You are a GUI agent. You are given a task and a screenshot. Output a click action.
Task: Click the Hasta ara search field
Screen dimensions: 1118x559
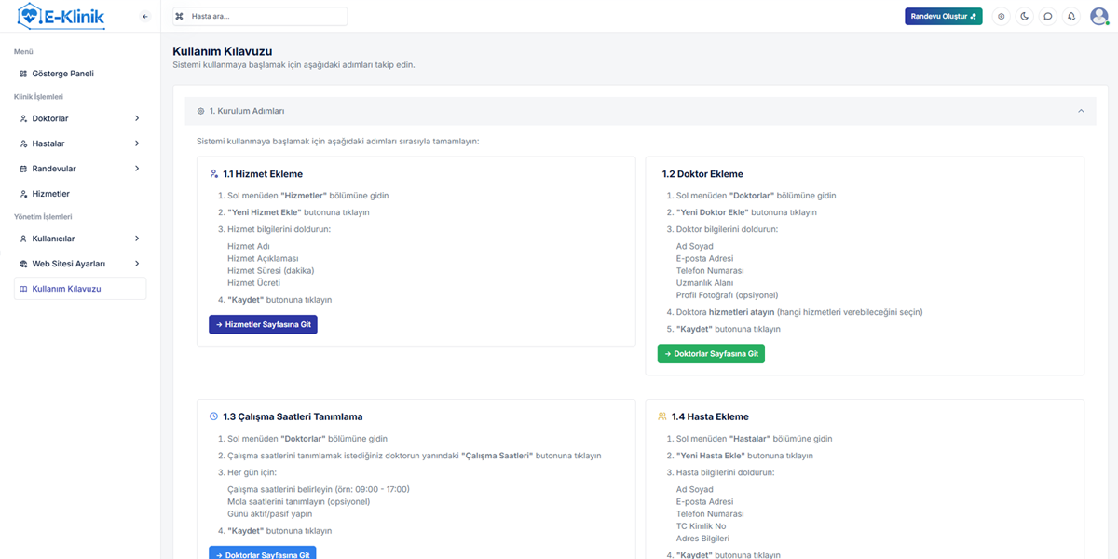tap(266, 17)
